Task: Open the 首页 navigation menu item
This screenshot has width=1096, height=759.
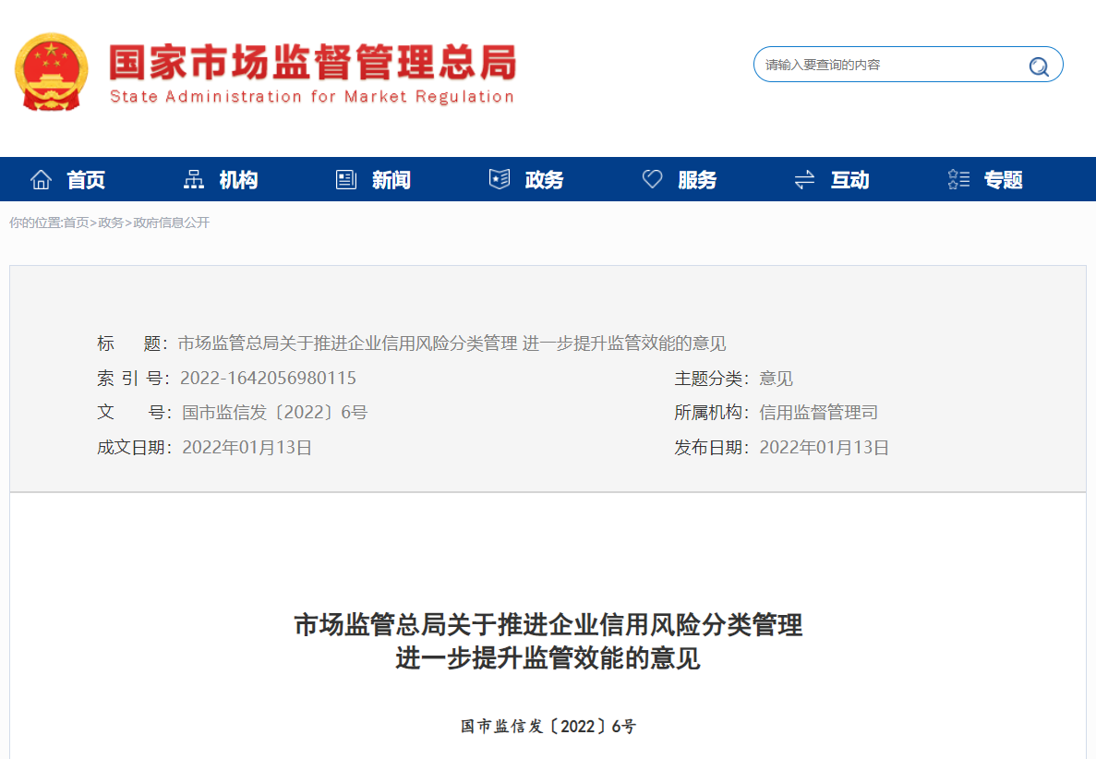Action: 86,180
